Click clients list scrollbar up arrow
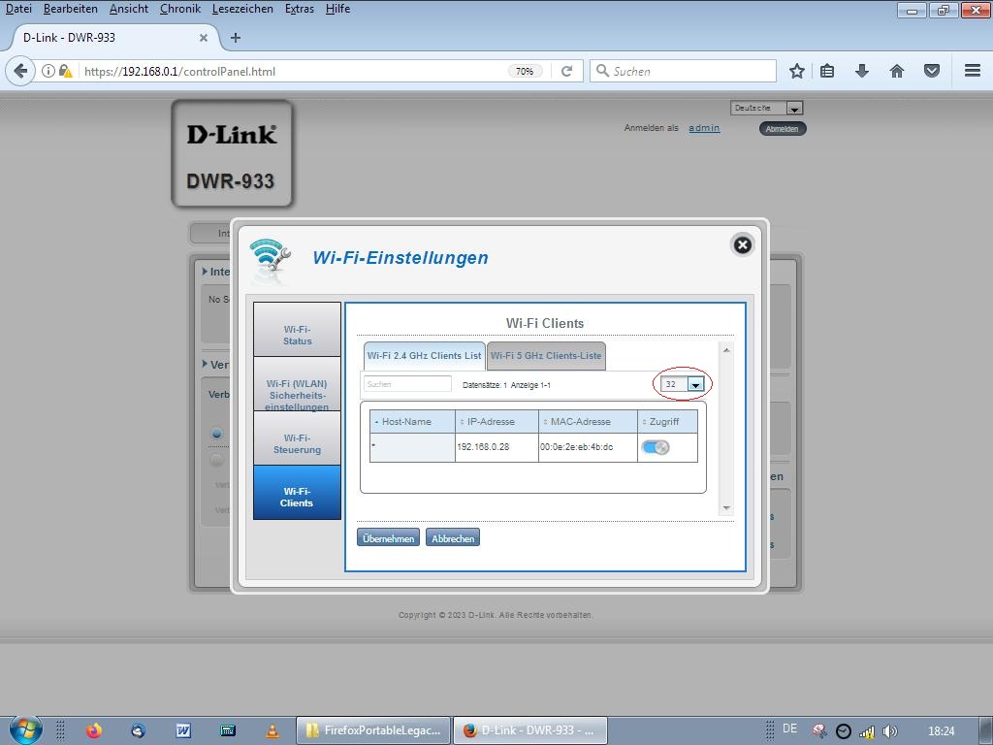Image resolution: width=993 pixels, height=745 pixels. point(726,350)
